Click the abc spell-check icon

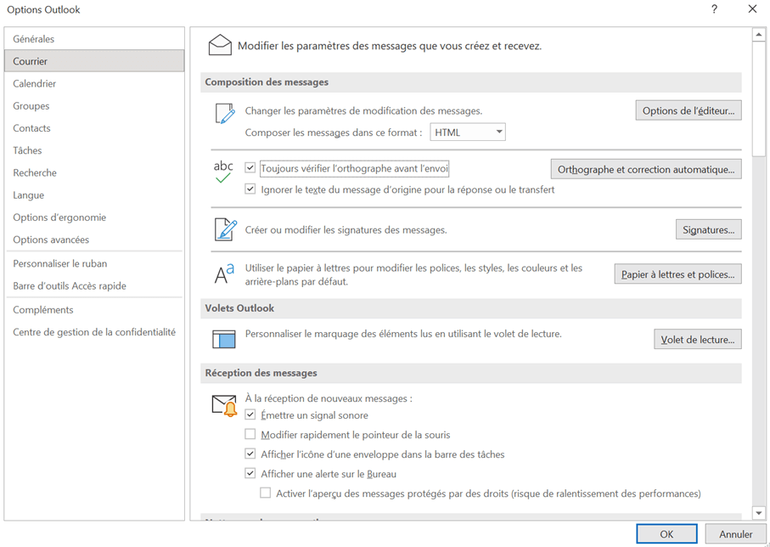(x=223, y=172)
